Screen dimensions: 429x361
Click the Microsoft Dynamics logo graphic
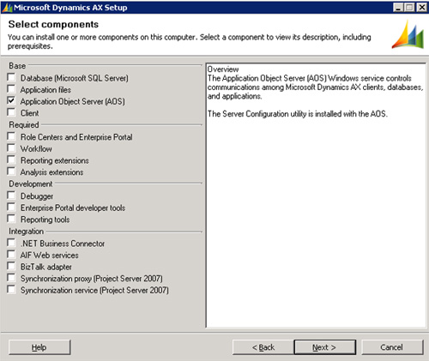pyautogui.click(x=408, y=34)
